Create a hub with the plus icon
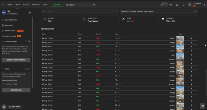 (29, 69)
